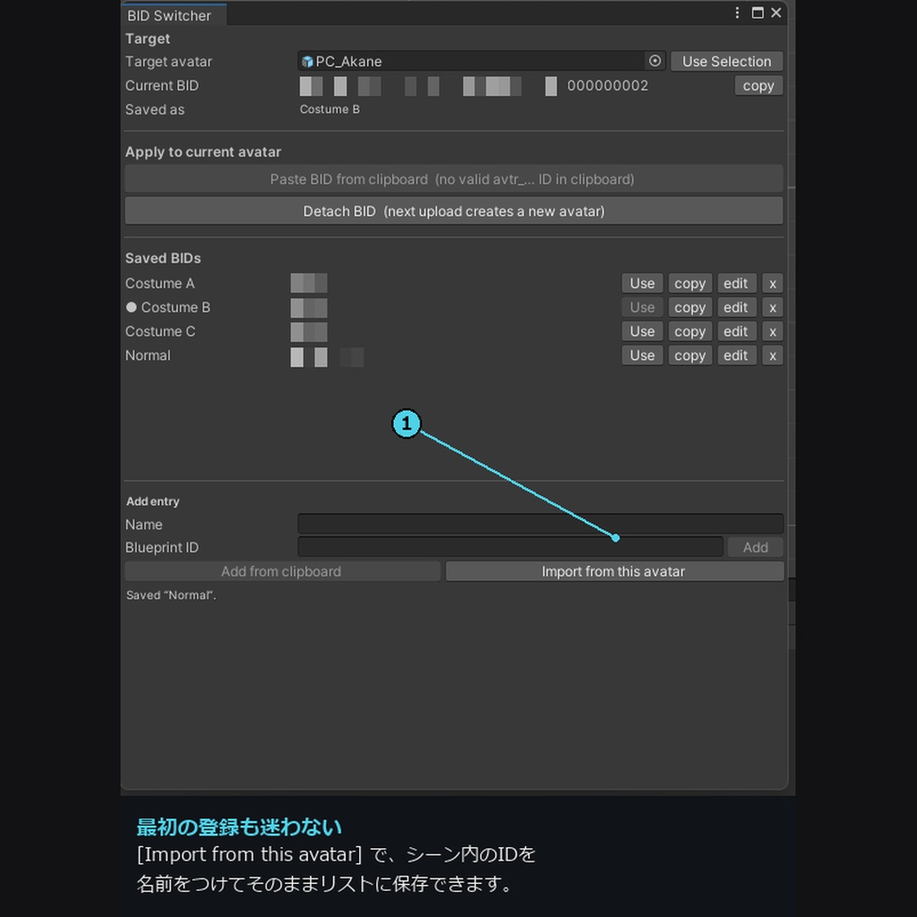Close the BID Switcher window

pos(776,13)
